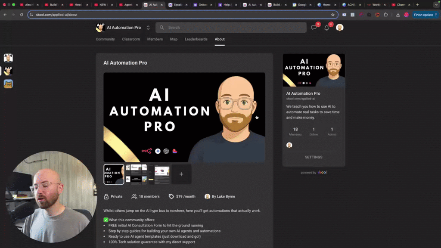
Task: Open chat messages icon
Action: click(314, 28)
